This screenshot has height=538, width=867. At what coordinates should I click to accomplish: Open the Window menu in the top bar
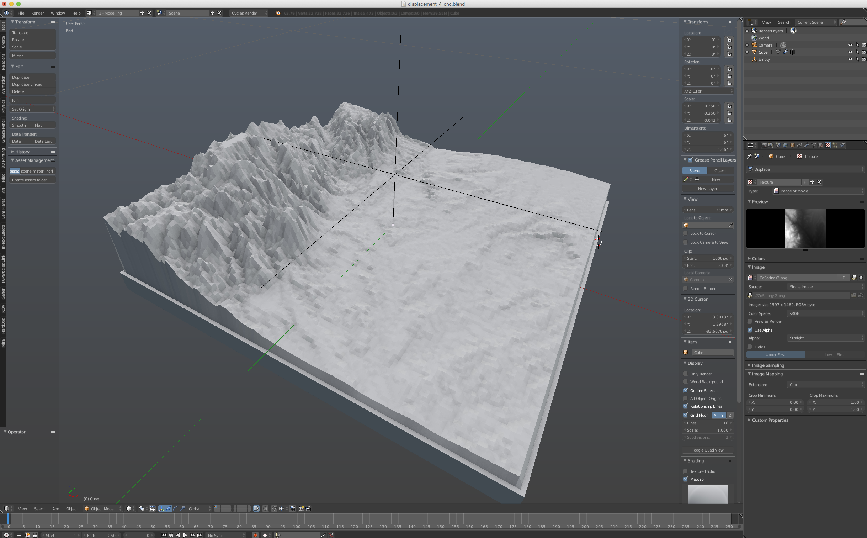click(x=58, y=13)
